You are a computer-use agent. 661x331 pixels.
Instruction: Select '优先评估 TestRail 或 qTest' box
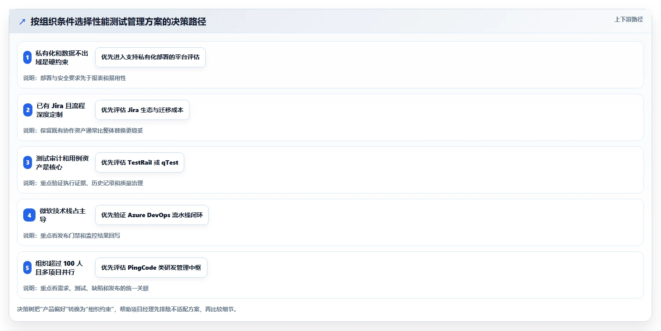[x=139, y=162]
